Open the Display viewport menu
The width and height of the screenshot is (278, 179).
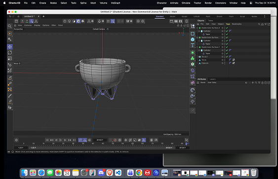click(x=37, y=26)
